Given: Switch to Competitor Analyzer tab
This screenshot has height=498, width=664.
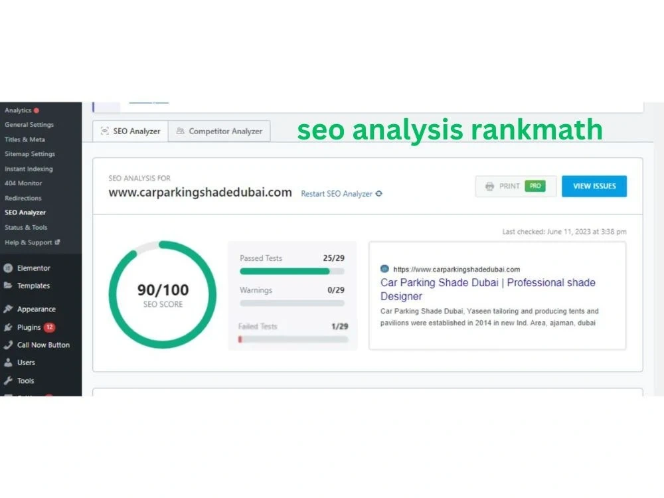Looking at the screenshot, I should click(219, 131).
